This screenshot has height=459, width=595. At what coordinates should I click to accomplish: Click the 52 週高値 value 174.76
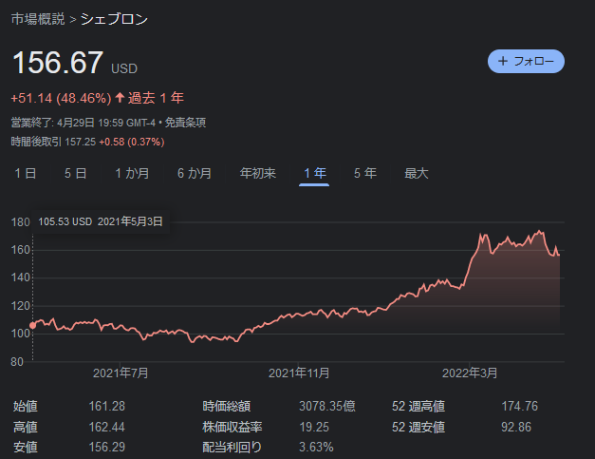[x=519, y=406]
